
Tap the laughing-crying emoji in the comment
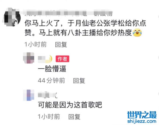coord(137,33)
